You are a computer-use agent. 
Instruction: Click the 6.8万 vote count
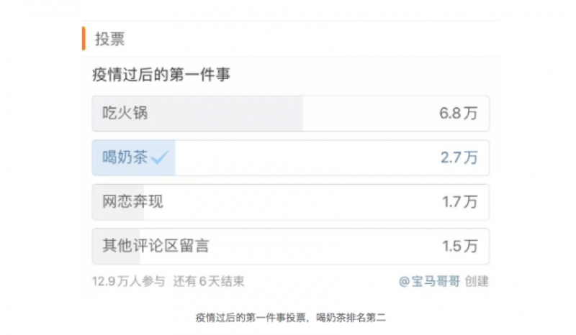coord(459,114)
